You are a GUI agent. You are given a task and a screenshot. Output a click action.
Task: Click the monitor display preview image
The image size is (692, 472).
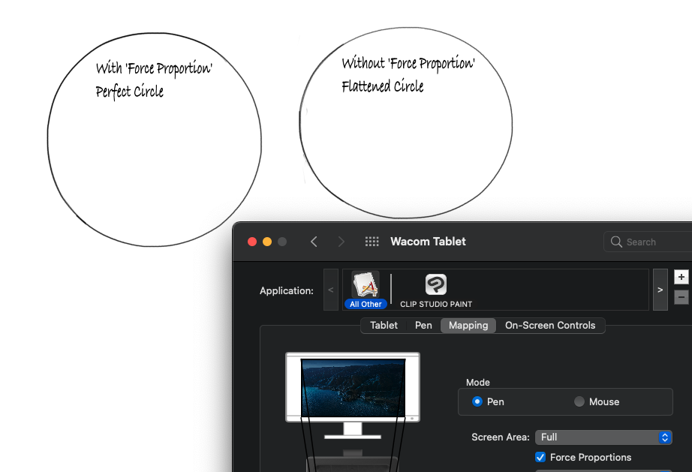(x=353, y=386)
